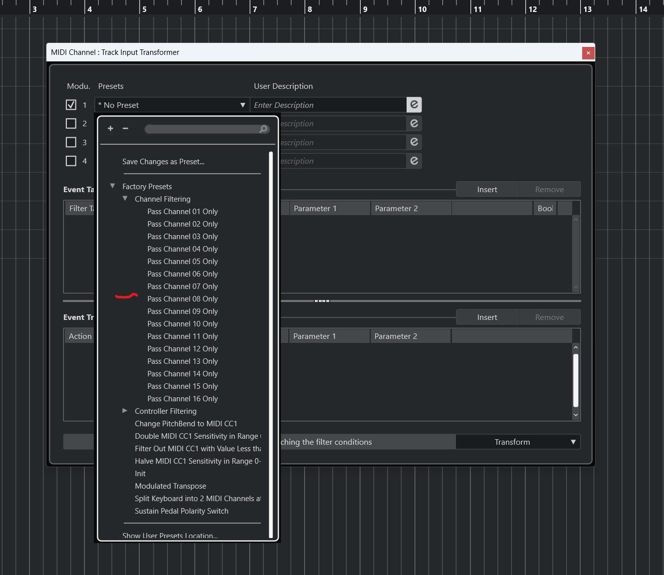Collapse the Channel Filtering folder

pyautogui.click(x=125, y=199)
